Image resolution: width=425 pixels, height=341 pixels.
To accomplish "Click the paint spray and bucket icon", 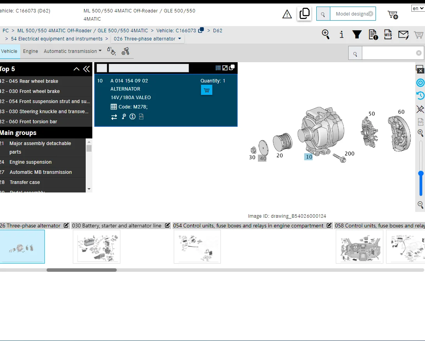I will [x=111, y=51].
